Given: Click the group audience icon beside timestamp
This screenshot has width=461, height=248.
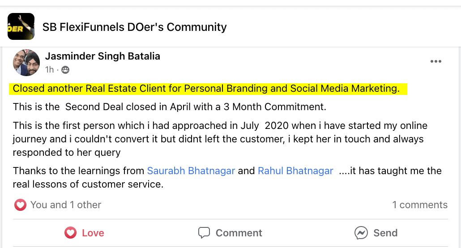Looking at the screenshot, I should click(x=65, y=70).
